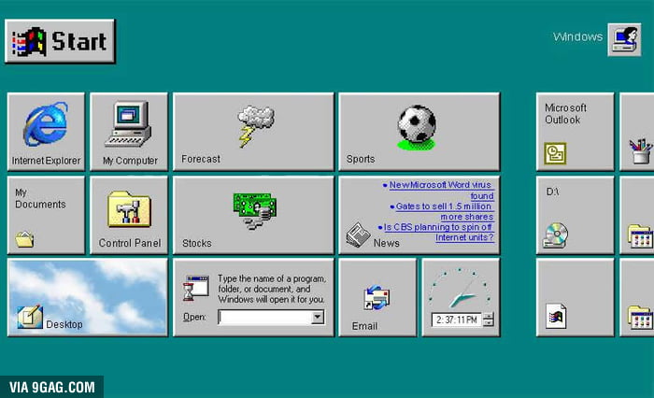Screen dimensions: 654x398
Task: Click the Stocks tile label
Action: [196, 243]
